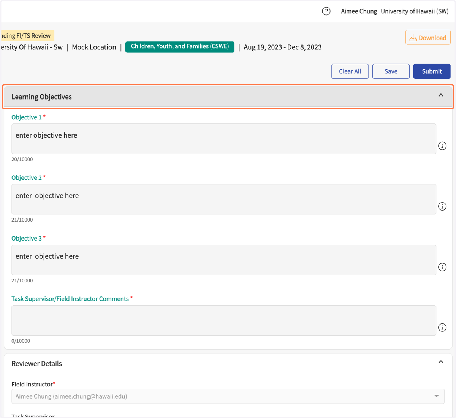456x418 pixels.
Task: Click the Download button
Action: click(x=428, y=38)
